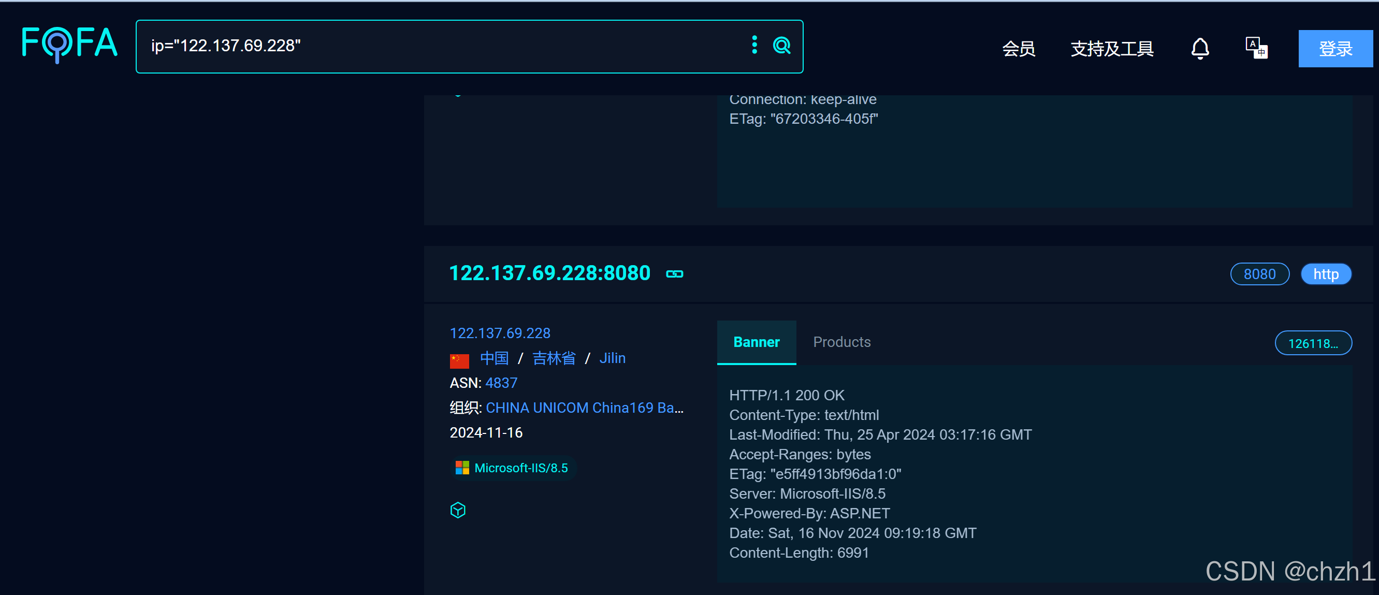Image resolution: width=1379 pixels, height=595 pixels.
Task: Open the 会员 menu
Action: click(x=1018, y=49)
